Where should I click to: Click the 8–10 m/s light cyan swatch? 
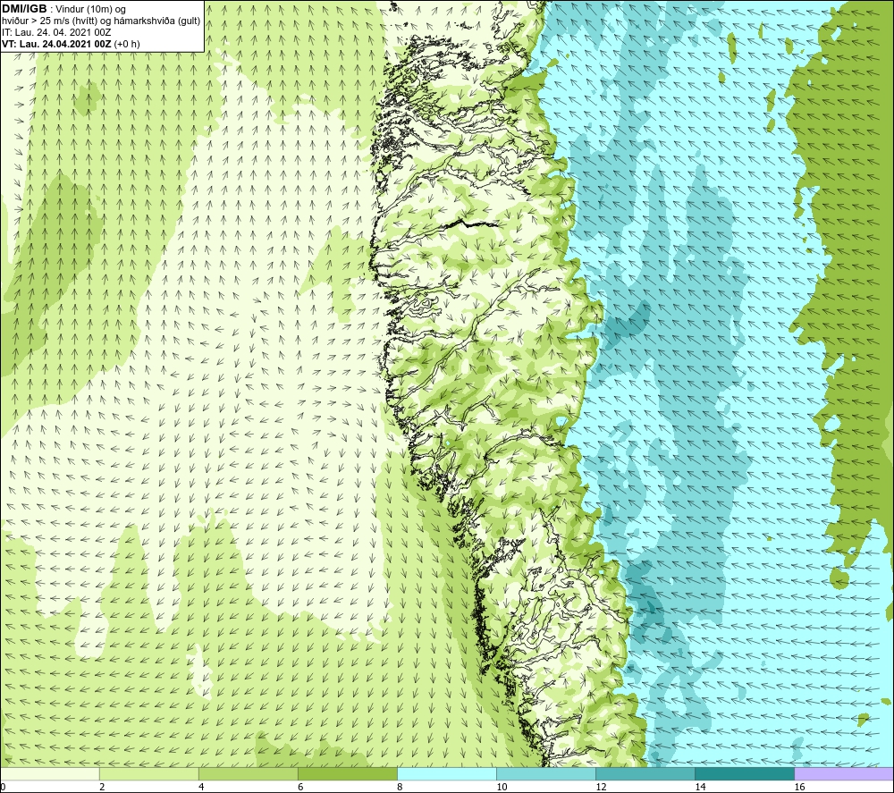click(447, 773)
